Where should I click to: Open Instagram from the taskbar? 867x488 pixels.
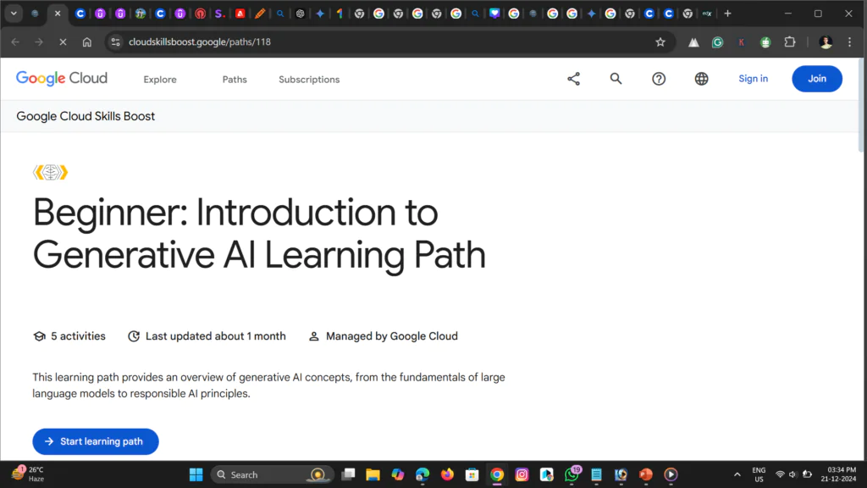522,474
